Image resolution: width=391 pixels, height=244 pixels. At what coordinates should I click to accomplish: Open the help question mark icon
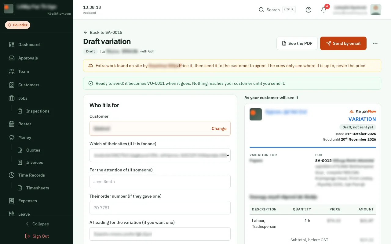pos(309,10)
